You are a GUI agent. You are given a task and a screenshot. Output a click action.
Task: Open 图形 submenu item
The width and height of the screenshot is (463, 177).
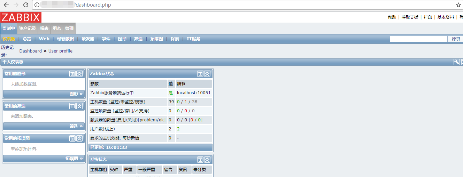(122, 39)
